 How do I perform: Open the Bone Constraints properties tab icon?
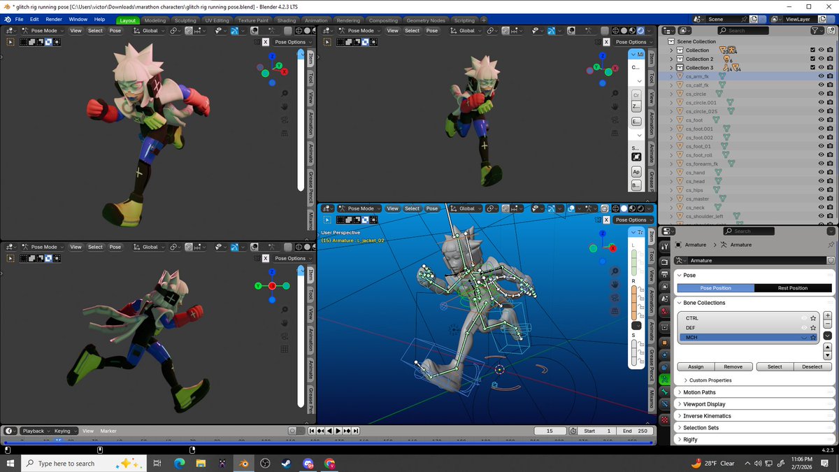click(x=664, y=403)
